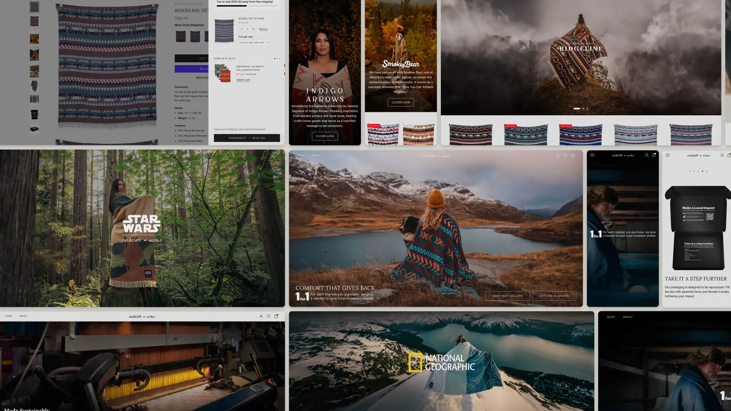
Task: Click Explore Blankets button
Action: [x=554, y=296]
